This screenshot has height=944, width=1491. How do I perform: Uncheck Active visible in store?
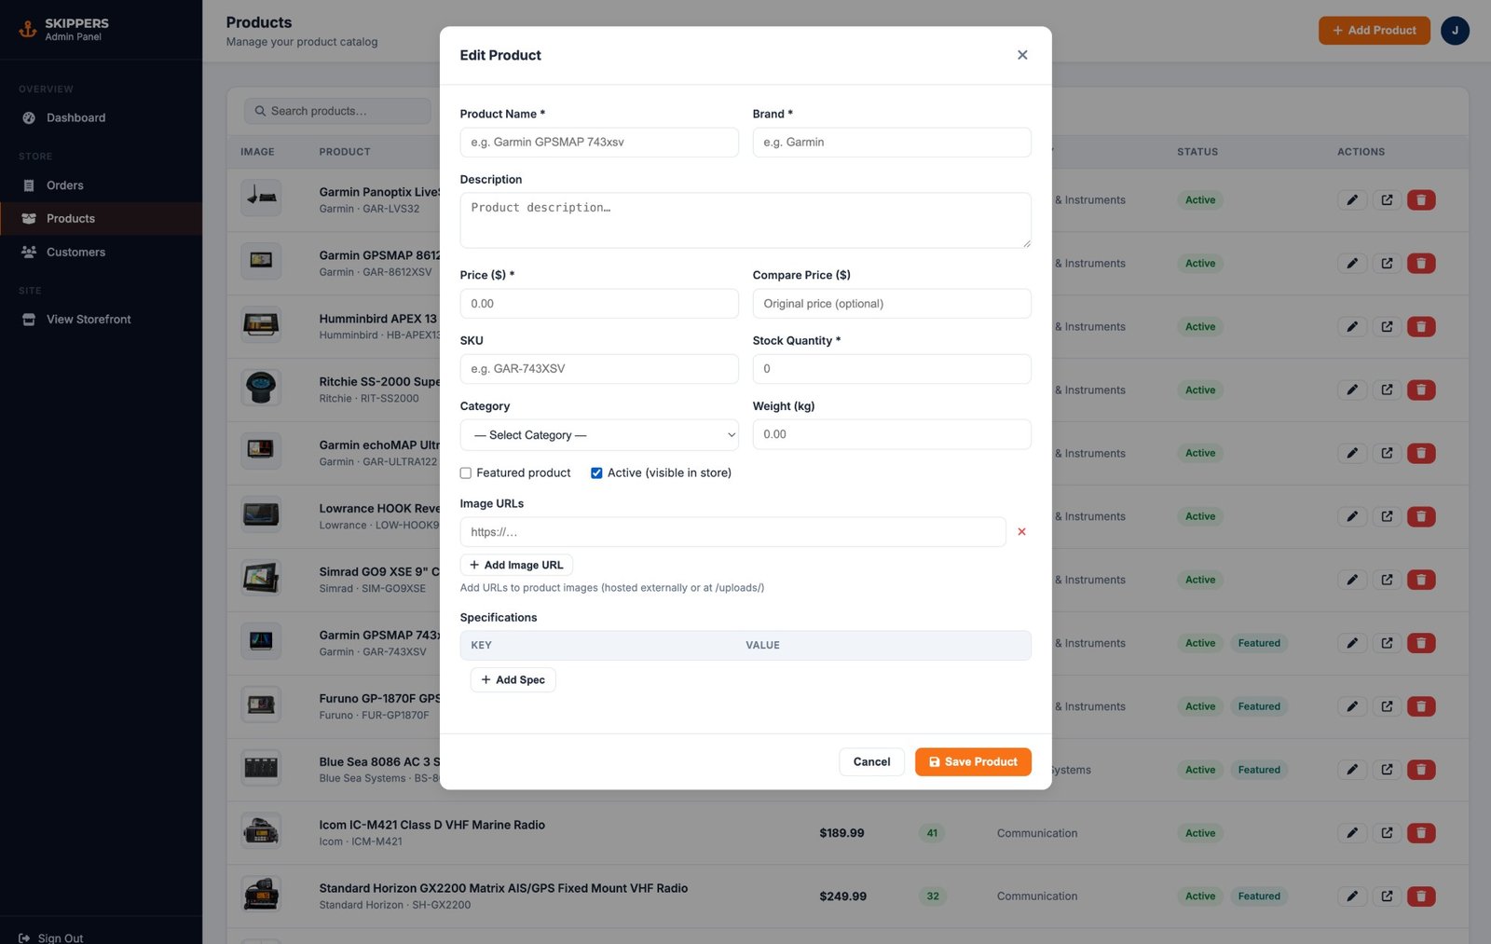(x=596, y=473)
